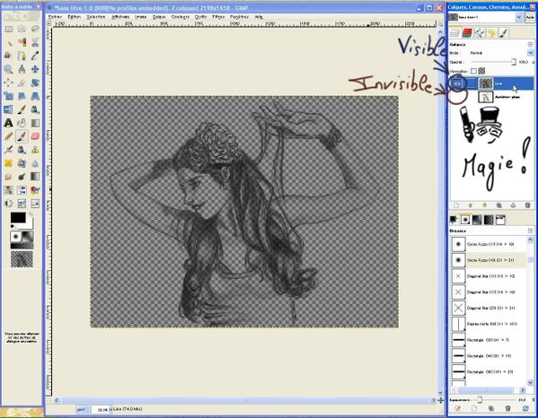The height and width of the screenshot is (418, 538).
Task: Adjust the brush Espacement value stepper
Action: pos(534,399)
